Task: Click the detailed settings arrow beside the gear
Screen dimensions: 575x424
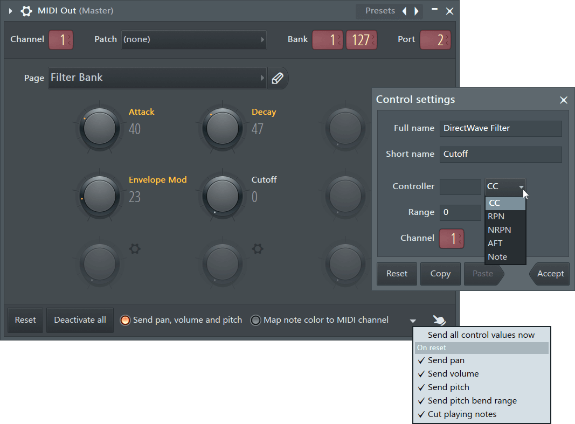Action: [10, 11]
